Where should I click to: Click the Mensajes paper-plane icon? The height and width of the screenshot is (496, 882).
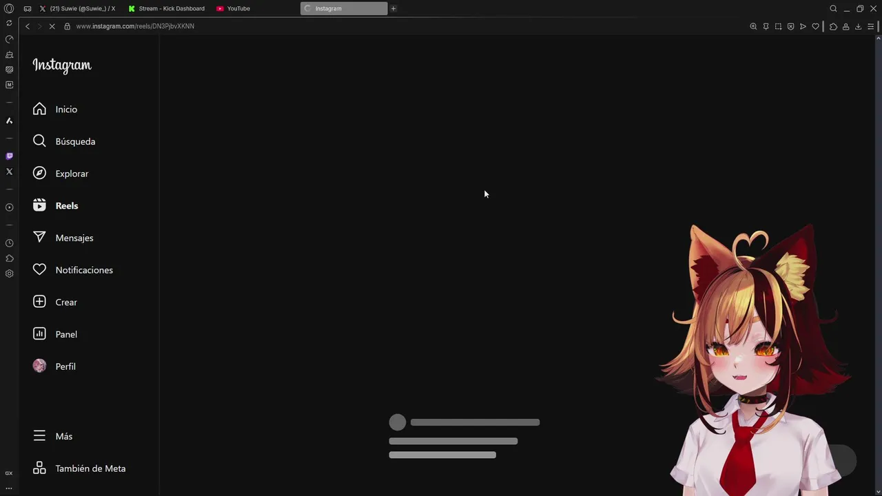[x=39, y=238]
